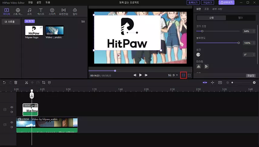The width and height of the screenshot is (259, 147).
Task: Select the 상용 segment in properties panel
Action: tap(211, 18)
